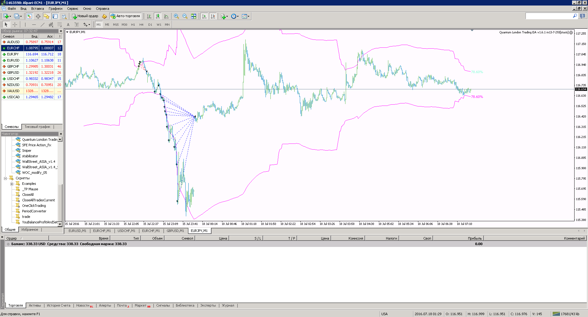Switch to Журнал terminal tab
Screen dimensions: 588x317
228,305
